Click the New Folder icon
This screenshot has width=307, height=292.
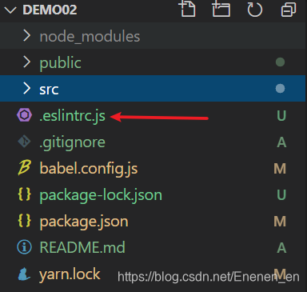(221, 9)
